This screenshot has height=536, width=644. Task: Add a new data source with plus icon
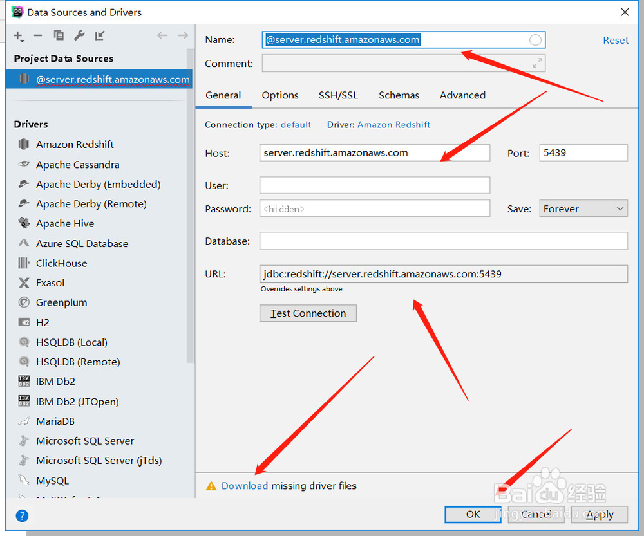coord(19,36)
